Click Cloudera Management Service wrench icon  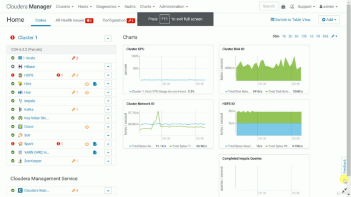(x=75, y=190)
